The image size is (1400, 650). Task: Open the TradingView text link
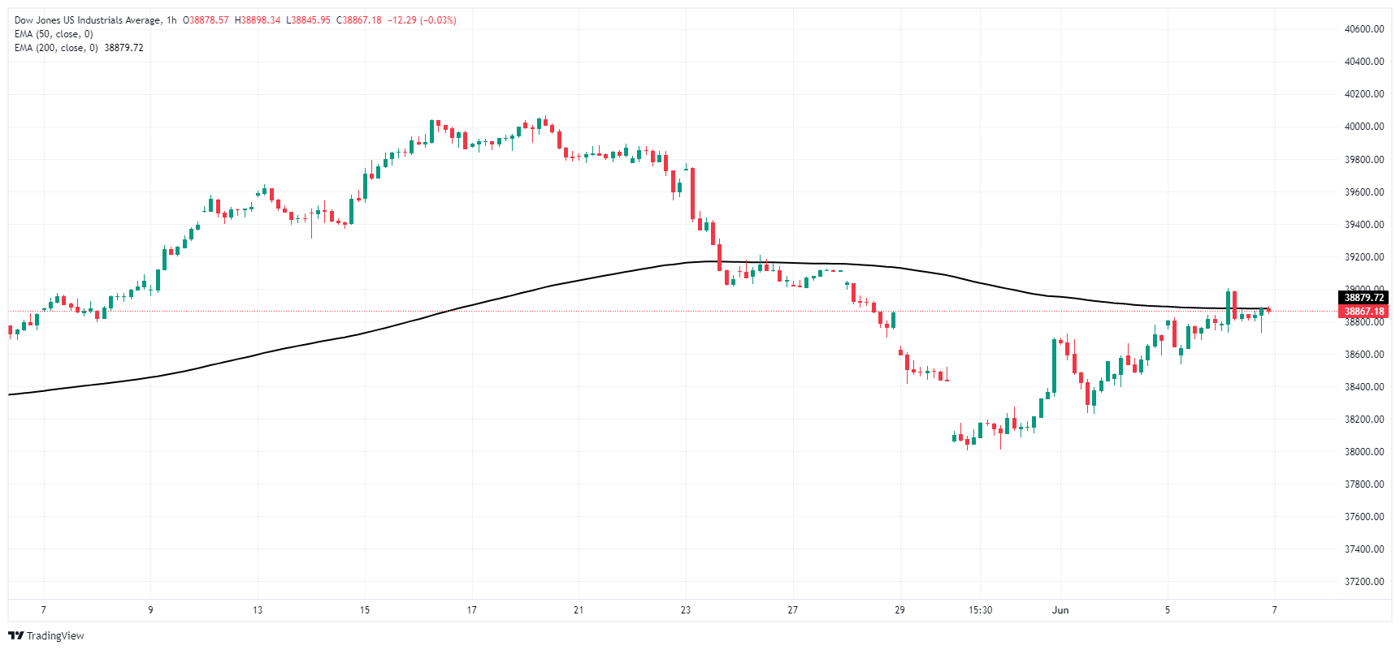55,635
